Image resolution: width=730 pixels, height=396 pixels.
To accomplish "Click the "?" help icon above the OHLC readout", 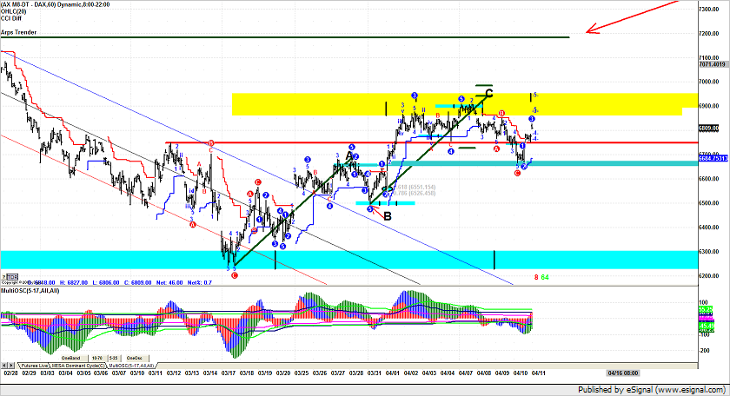I will click(4, 276).
